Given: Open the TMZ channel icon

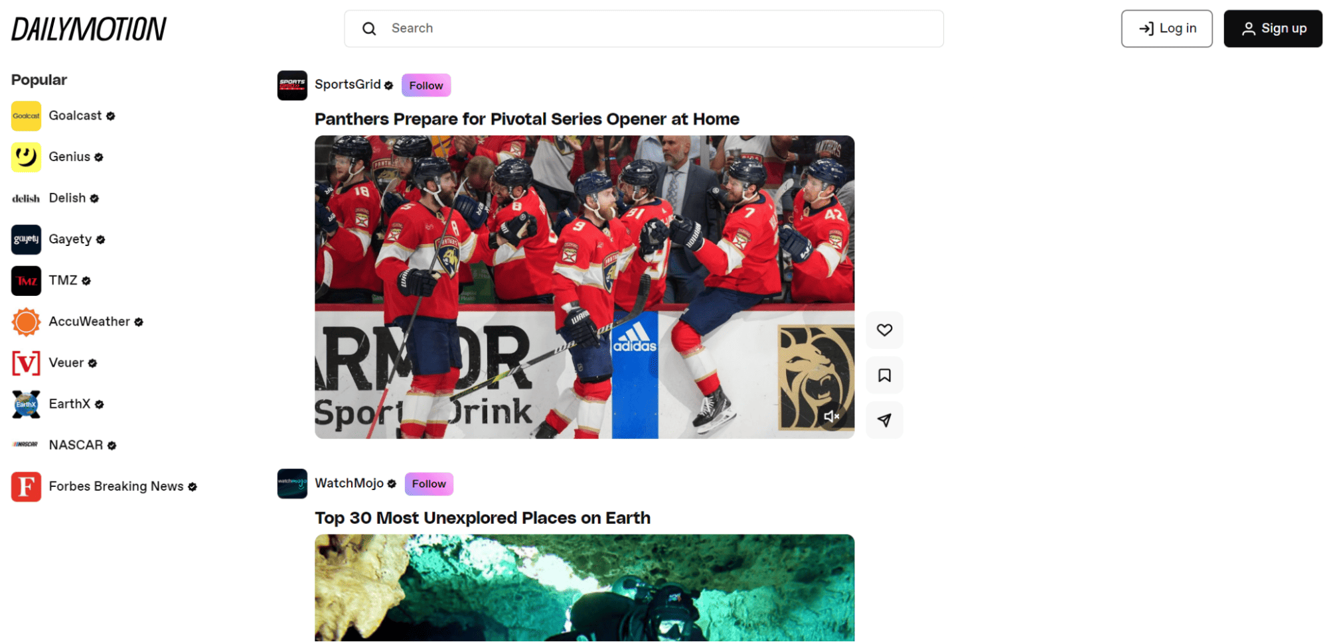Looking at the screenshot, I should click(x=26, y=281).
